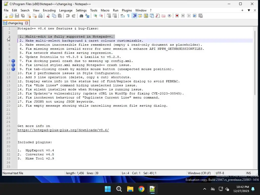Undo the last action via toolbar arrow

68,16
